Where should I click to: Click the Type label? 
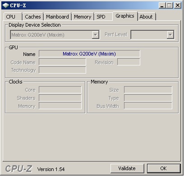[x=114, y=98]
